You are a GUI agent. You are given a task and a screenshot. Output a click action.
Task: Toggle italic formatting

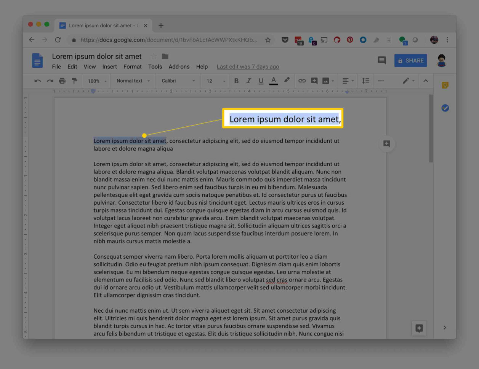[248, 81]
